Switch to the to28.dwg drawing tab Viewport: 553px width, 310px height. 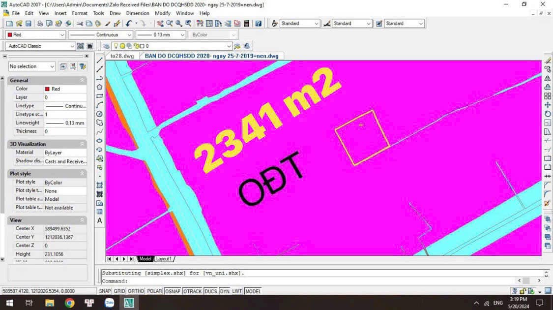click(x=122, y=56)
